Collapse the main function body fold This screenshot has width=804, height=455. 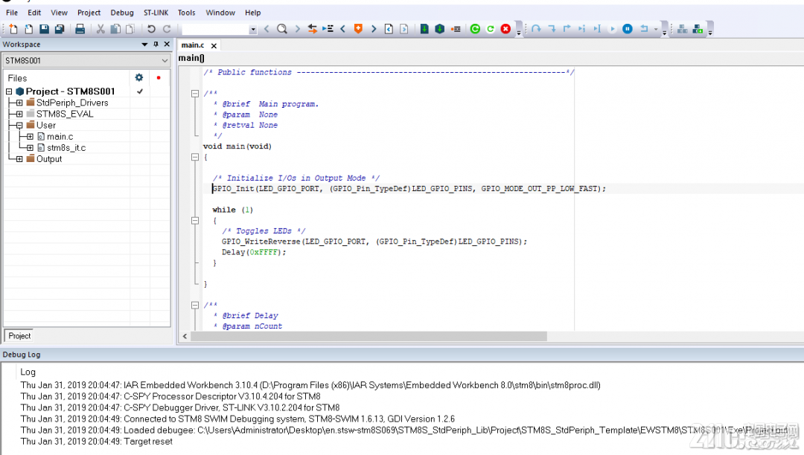click(x=195, y=157)
